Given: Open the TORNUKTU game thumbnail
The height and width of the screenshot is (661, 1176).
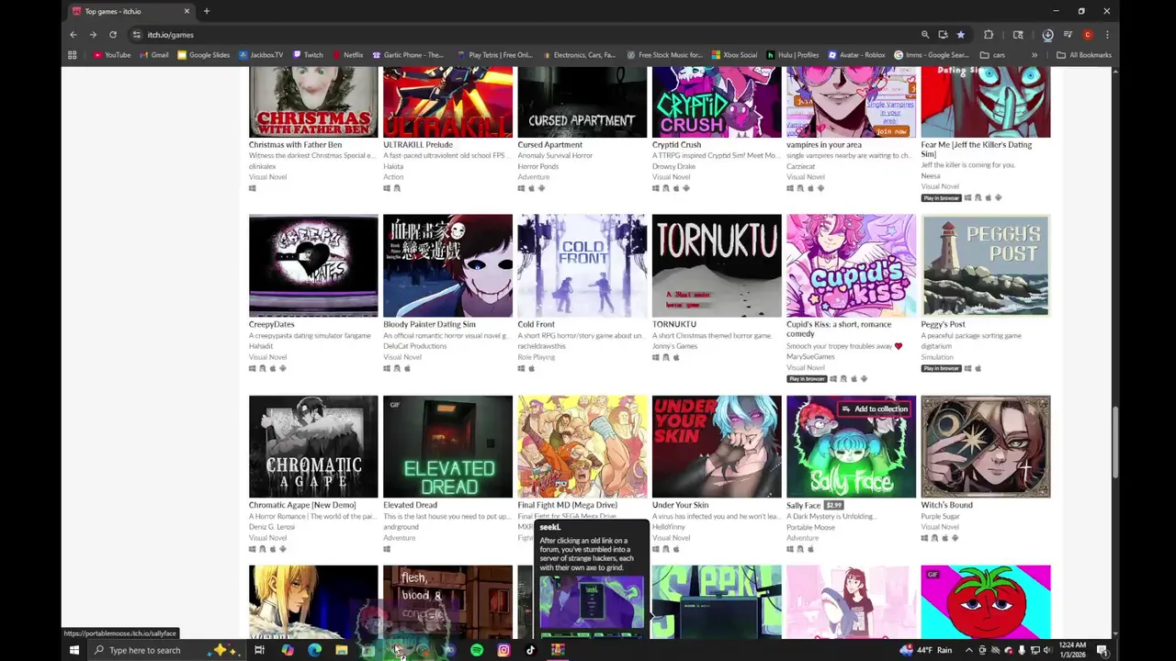Looking at the screenshot, I should [717, 265].
